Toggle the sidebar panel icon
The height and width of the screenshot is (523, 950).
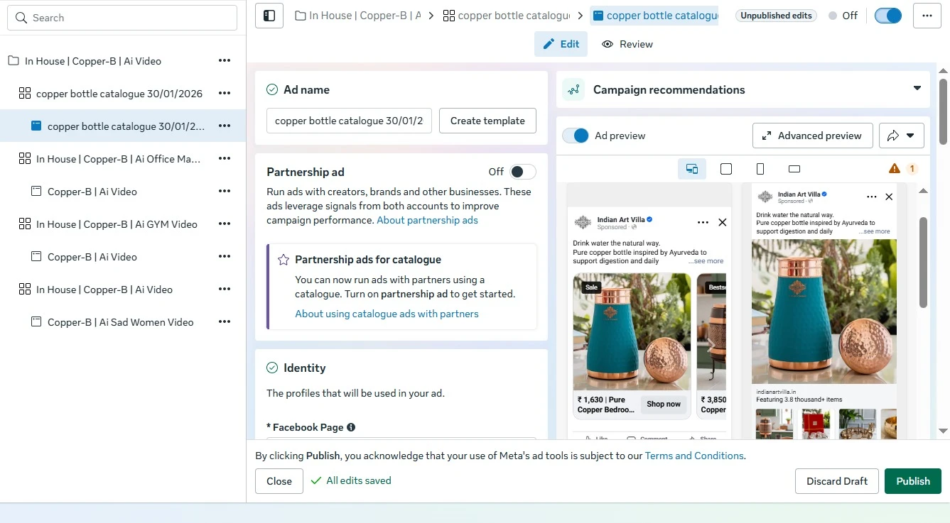click(269, 16)
